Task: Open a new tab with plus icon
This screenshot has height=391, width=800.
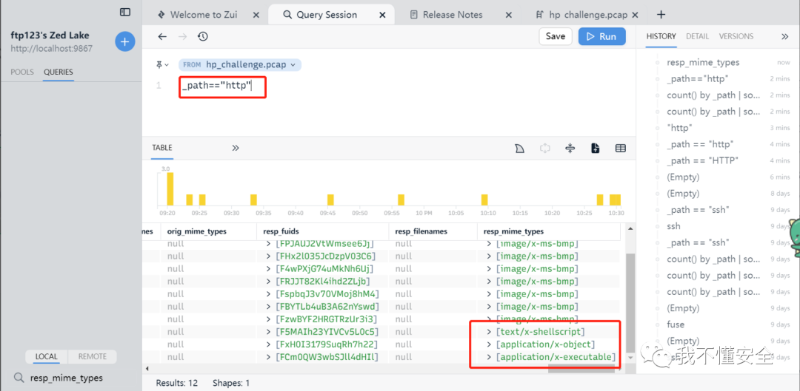Action: tap(661, 14)
